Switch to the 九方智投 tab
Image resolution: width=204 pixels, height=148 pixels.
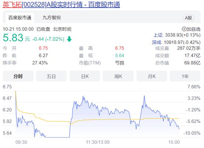pos(52,18)
